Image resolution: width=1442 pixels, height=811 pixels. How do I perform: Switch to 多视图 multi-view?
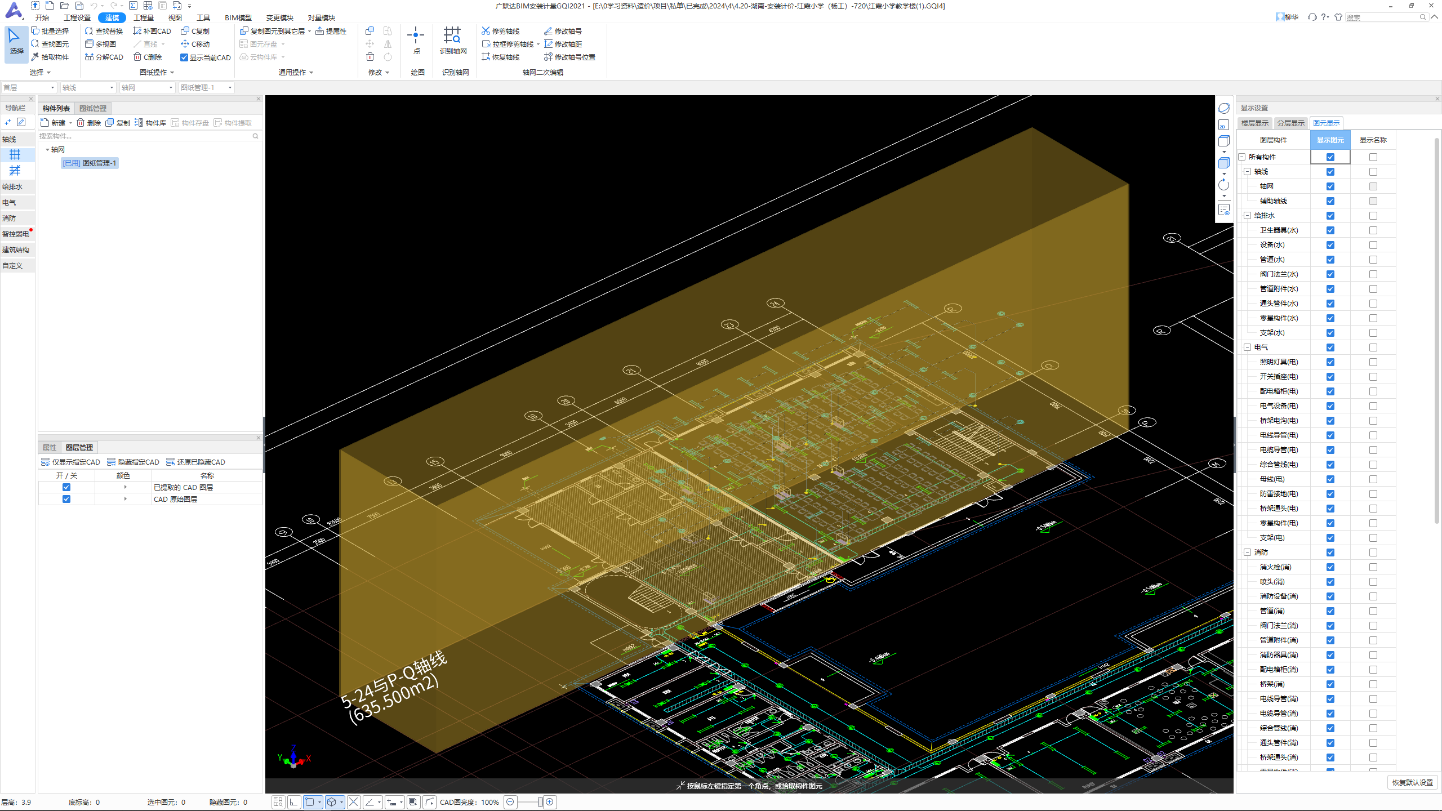tap(101, 44)
